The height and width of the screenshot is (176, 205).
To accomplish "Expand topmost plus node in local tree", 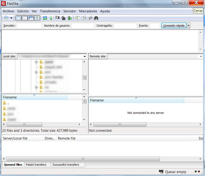I will tap(36, 62).
